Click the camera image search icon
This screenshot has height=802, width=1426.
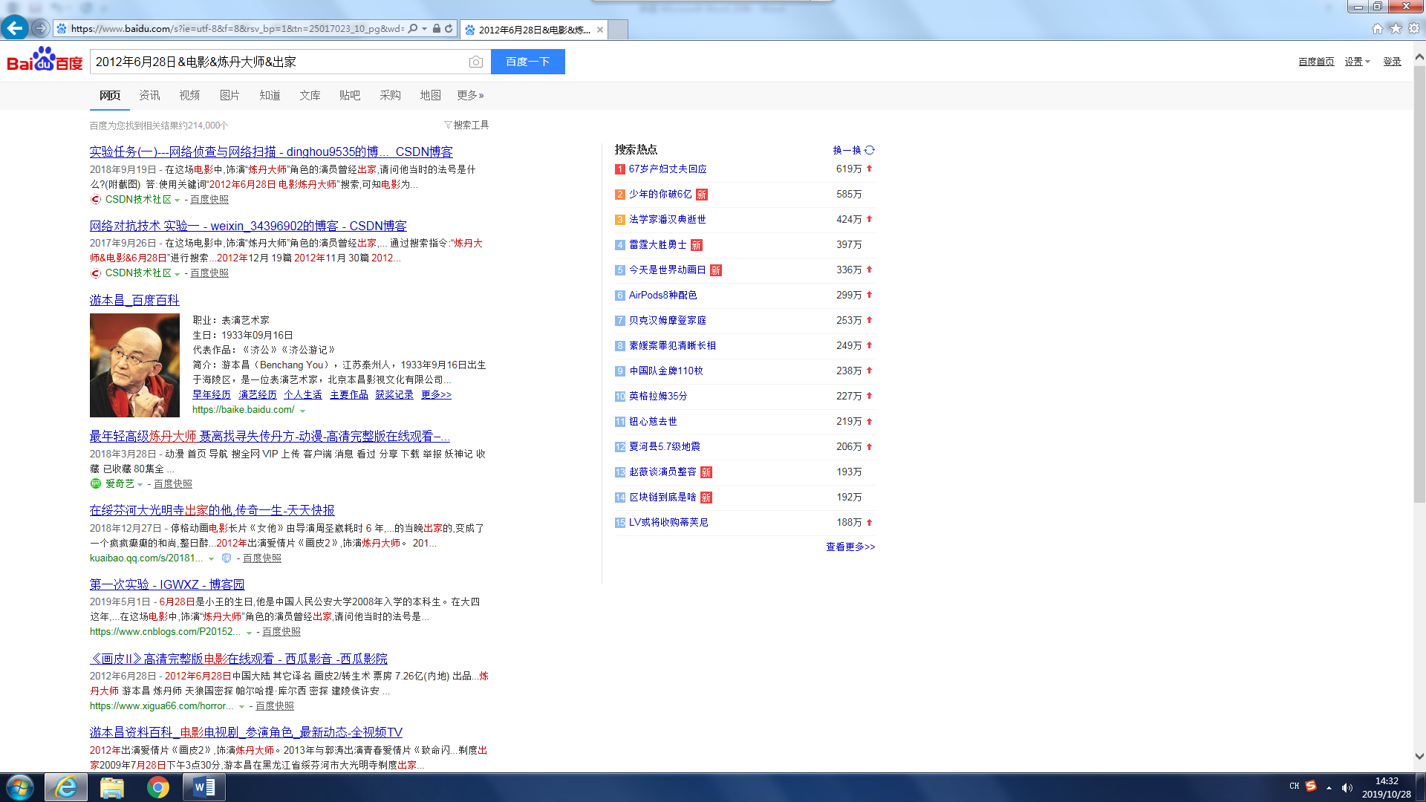[476, 62]
